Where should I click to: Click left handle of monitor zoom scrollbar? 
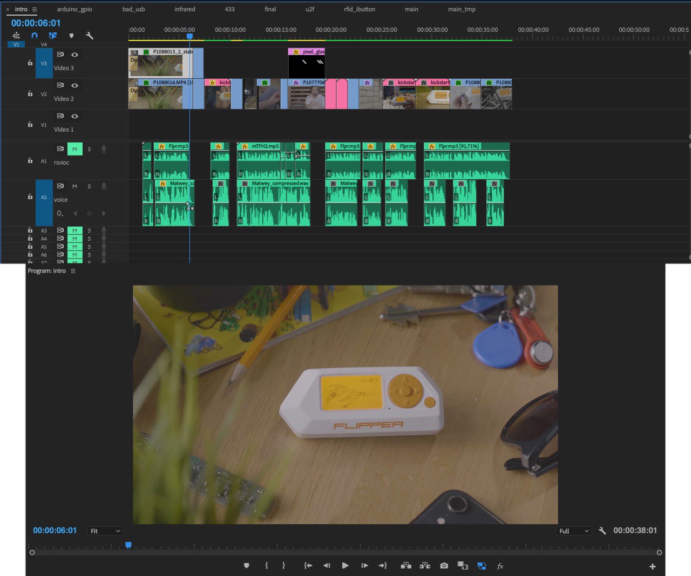(x=32, y=552)
